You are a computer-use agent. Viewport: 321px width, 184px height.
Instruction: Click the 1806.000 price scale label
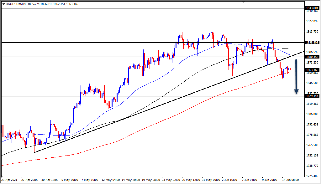[x=312, y=114]
